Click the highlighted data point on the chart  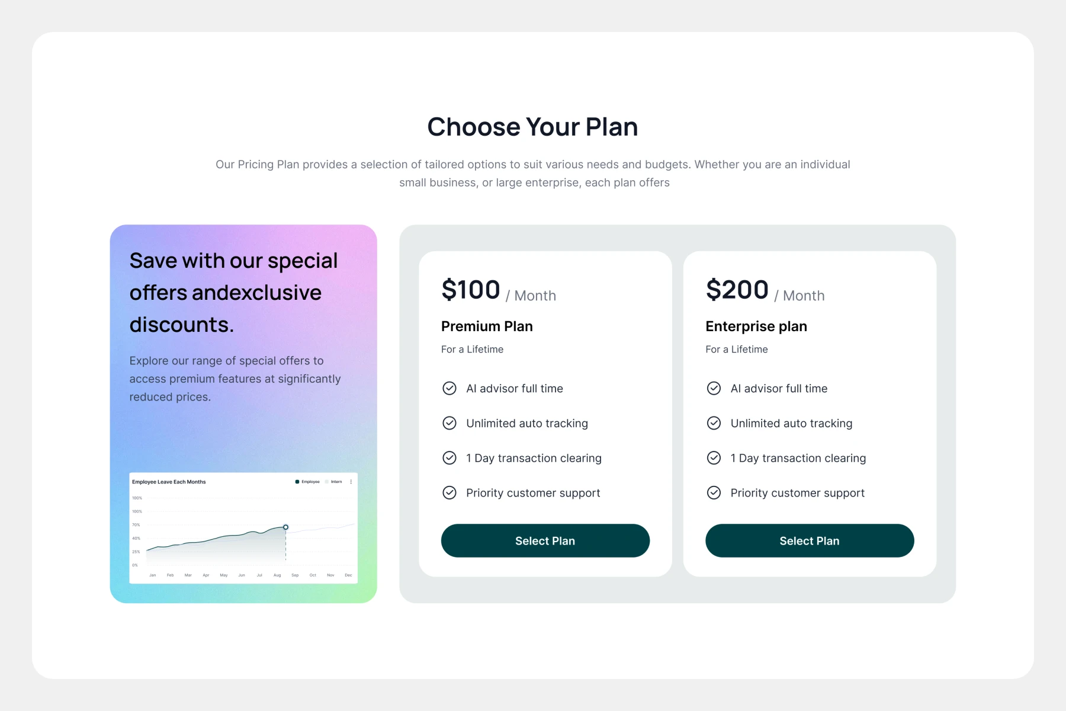point(285,527)
